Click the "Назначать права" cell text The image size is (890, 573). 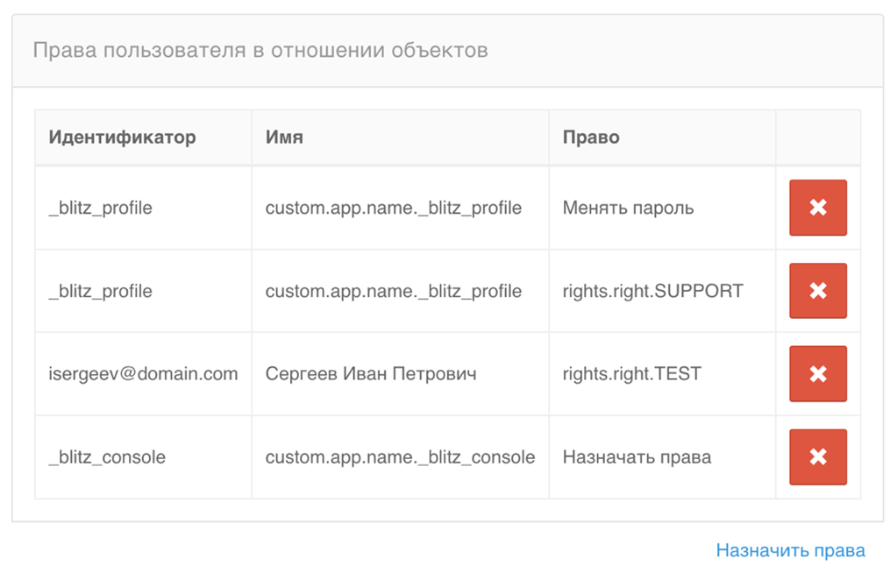[x=637, y=457]
